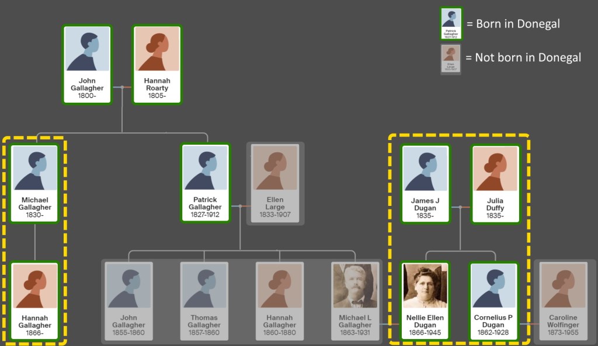Click John Gallagher 1800 avatar icon
The image size is (598, 346).
[x=87, y=49]
